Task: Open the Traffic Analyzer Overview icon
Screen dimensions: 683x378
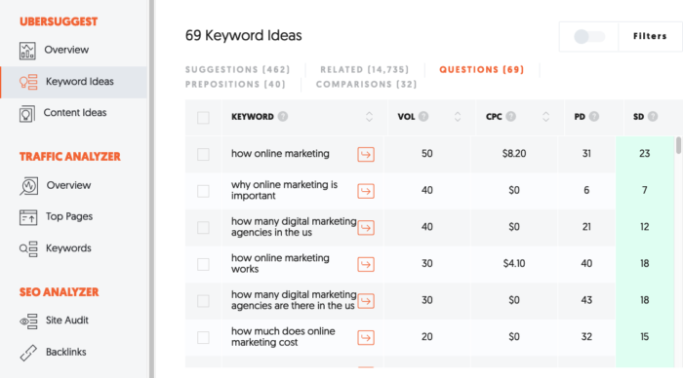Action: click(x=28, y=186)
